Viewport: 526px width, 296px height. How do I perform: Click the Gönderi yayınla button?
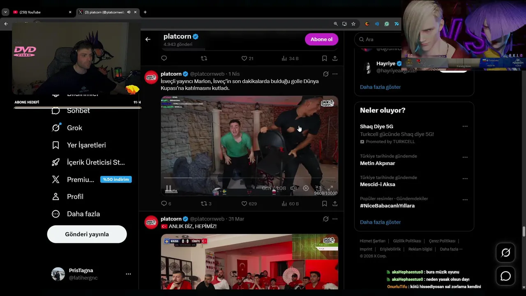(87, 234)
